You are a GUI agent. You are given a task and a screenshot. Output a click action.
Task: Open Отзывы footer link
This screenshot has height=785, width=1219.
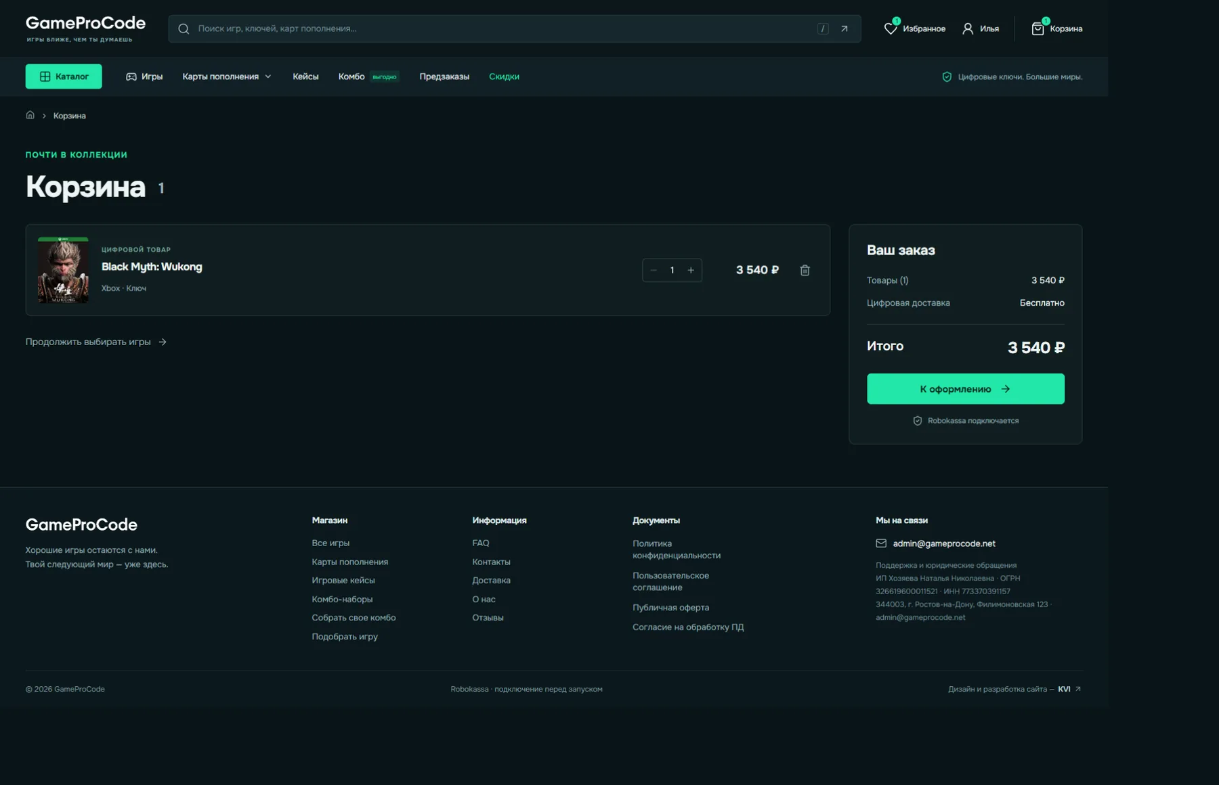pos(488,617)
